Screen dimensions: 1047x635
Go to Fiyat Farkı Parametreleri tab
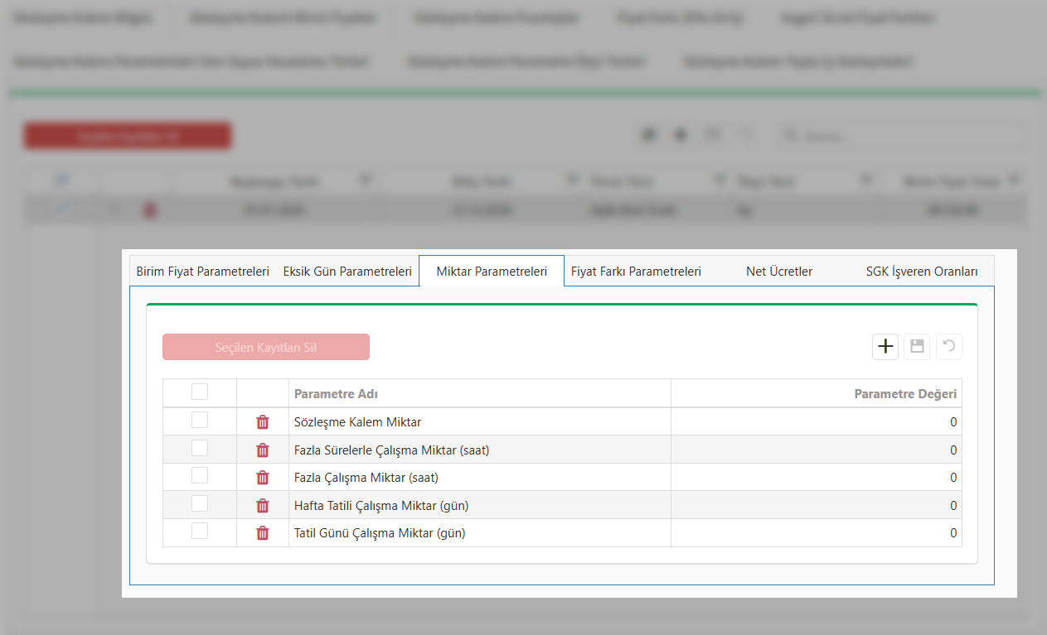pyautogui.click(x=636, y=272)
